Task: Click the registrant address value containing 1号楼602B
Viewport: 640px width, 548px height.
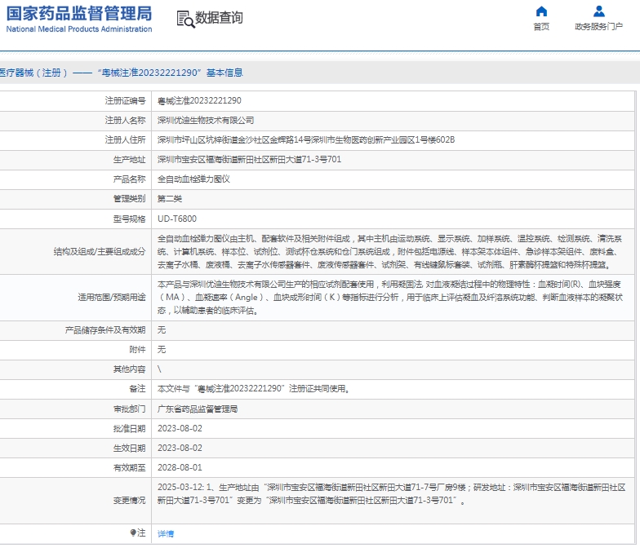Action: (306, 140)
